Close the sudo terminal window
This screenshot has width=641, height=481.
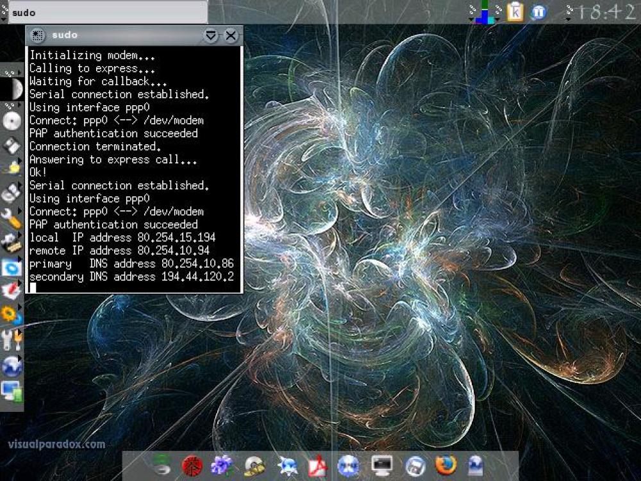point(231,35)
